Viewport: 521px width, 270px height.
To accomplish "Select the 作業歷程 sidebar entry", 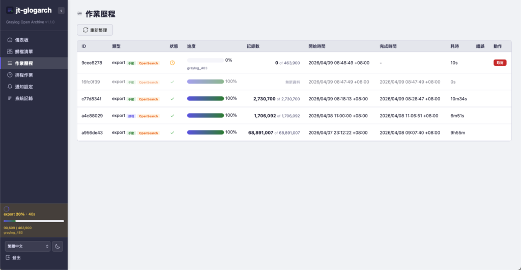I will pos(34,63).
